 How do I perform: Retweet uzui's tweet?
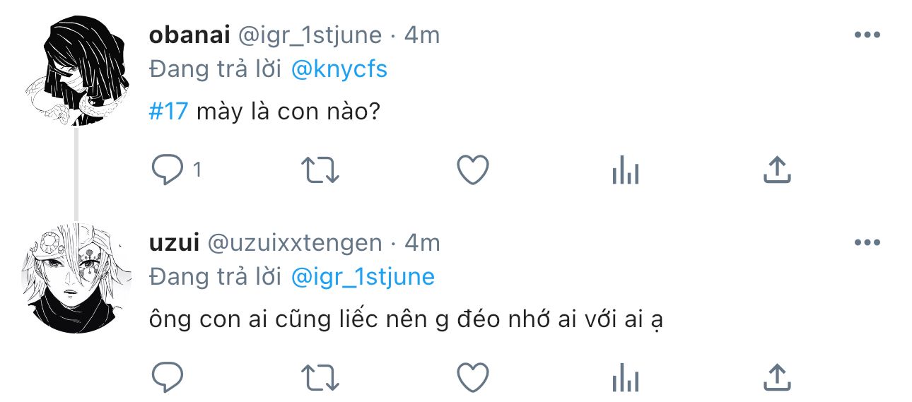[x=321, y=377]
